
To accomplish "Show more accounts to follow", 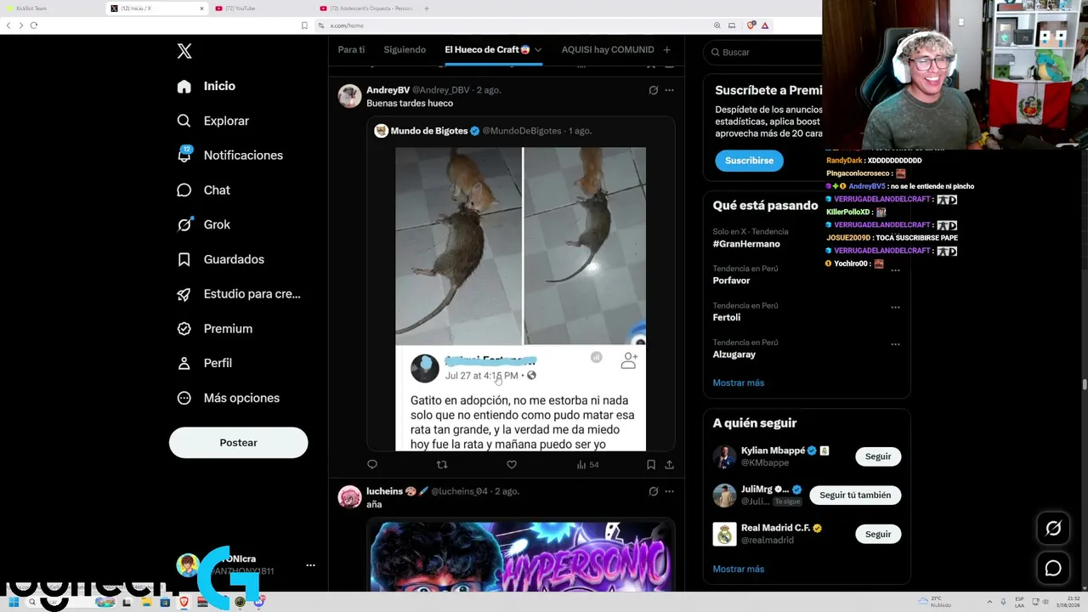I will pos(738,569).
